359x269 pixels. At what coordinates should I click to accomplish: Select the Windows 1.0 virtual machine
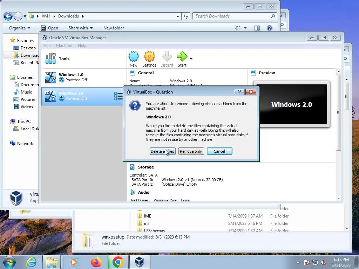(84, 77)
